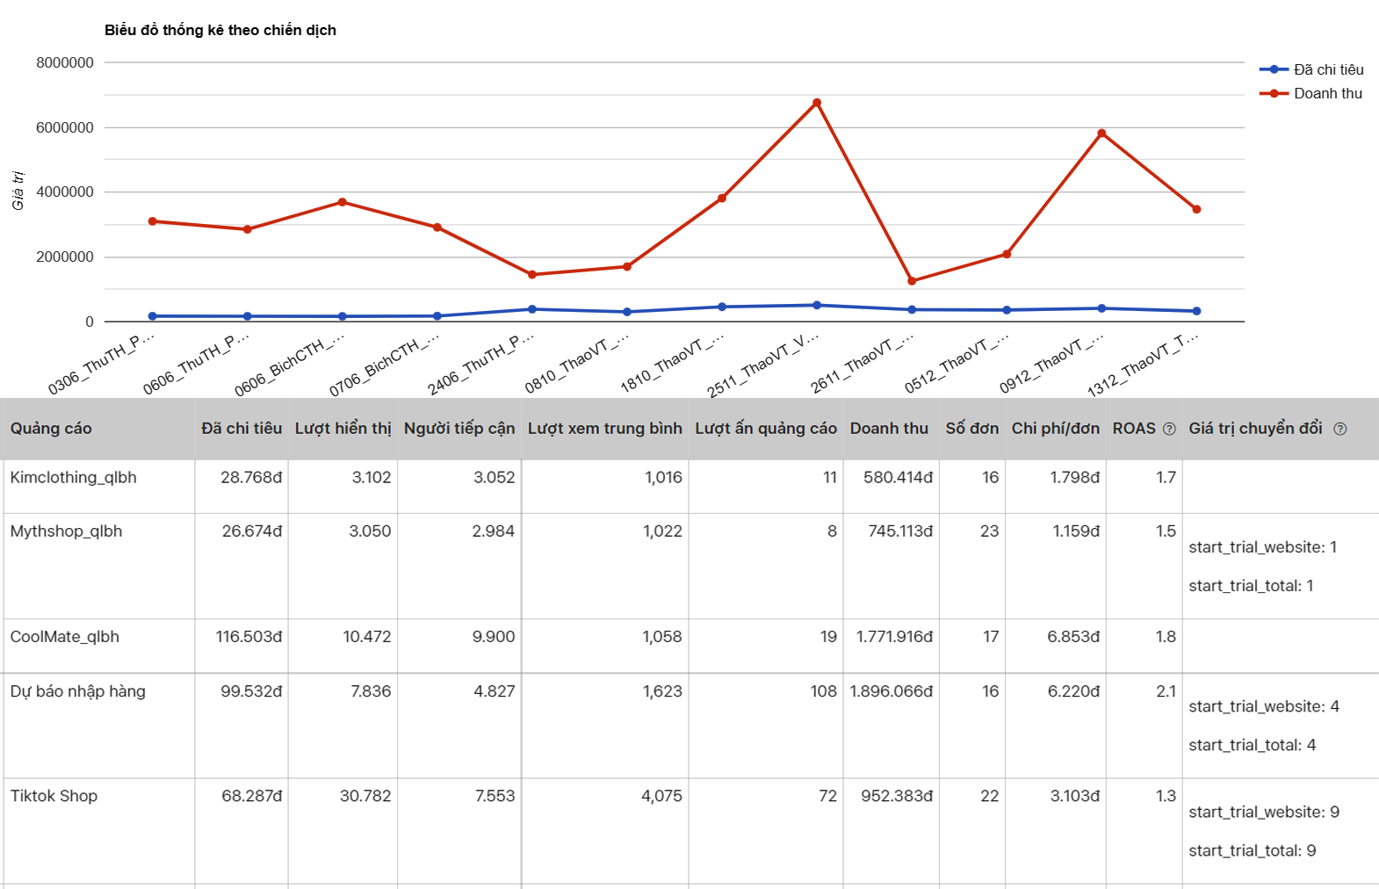
Task: Toggle the Doanh thu legend series
Action: coord(1310,93)
